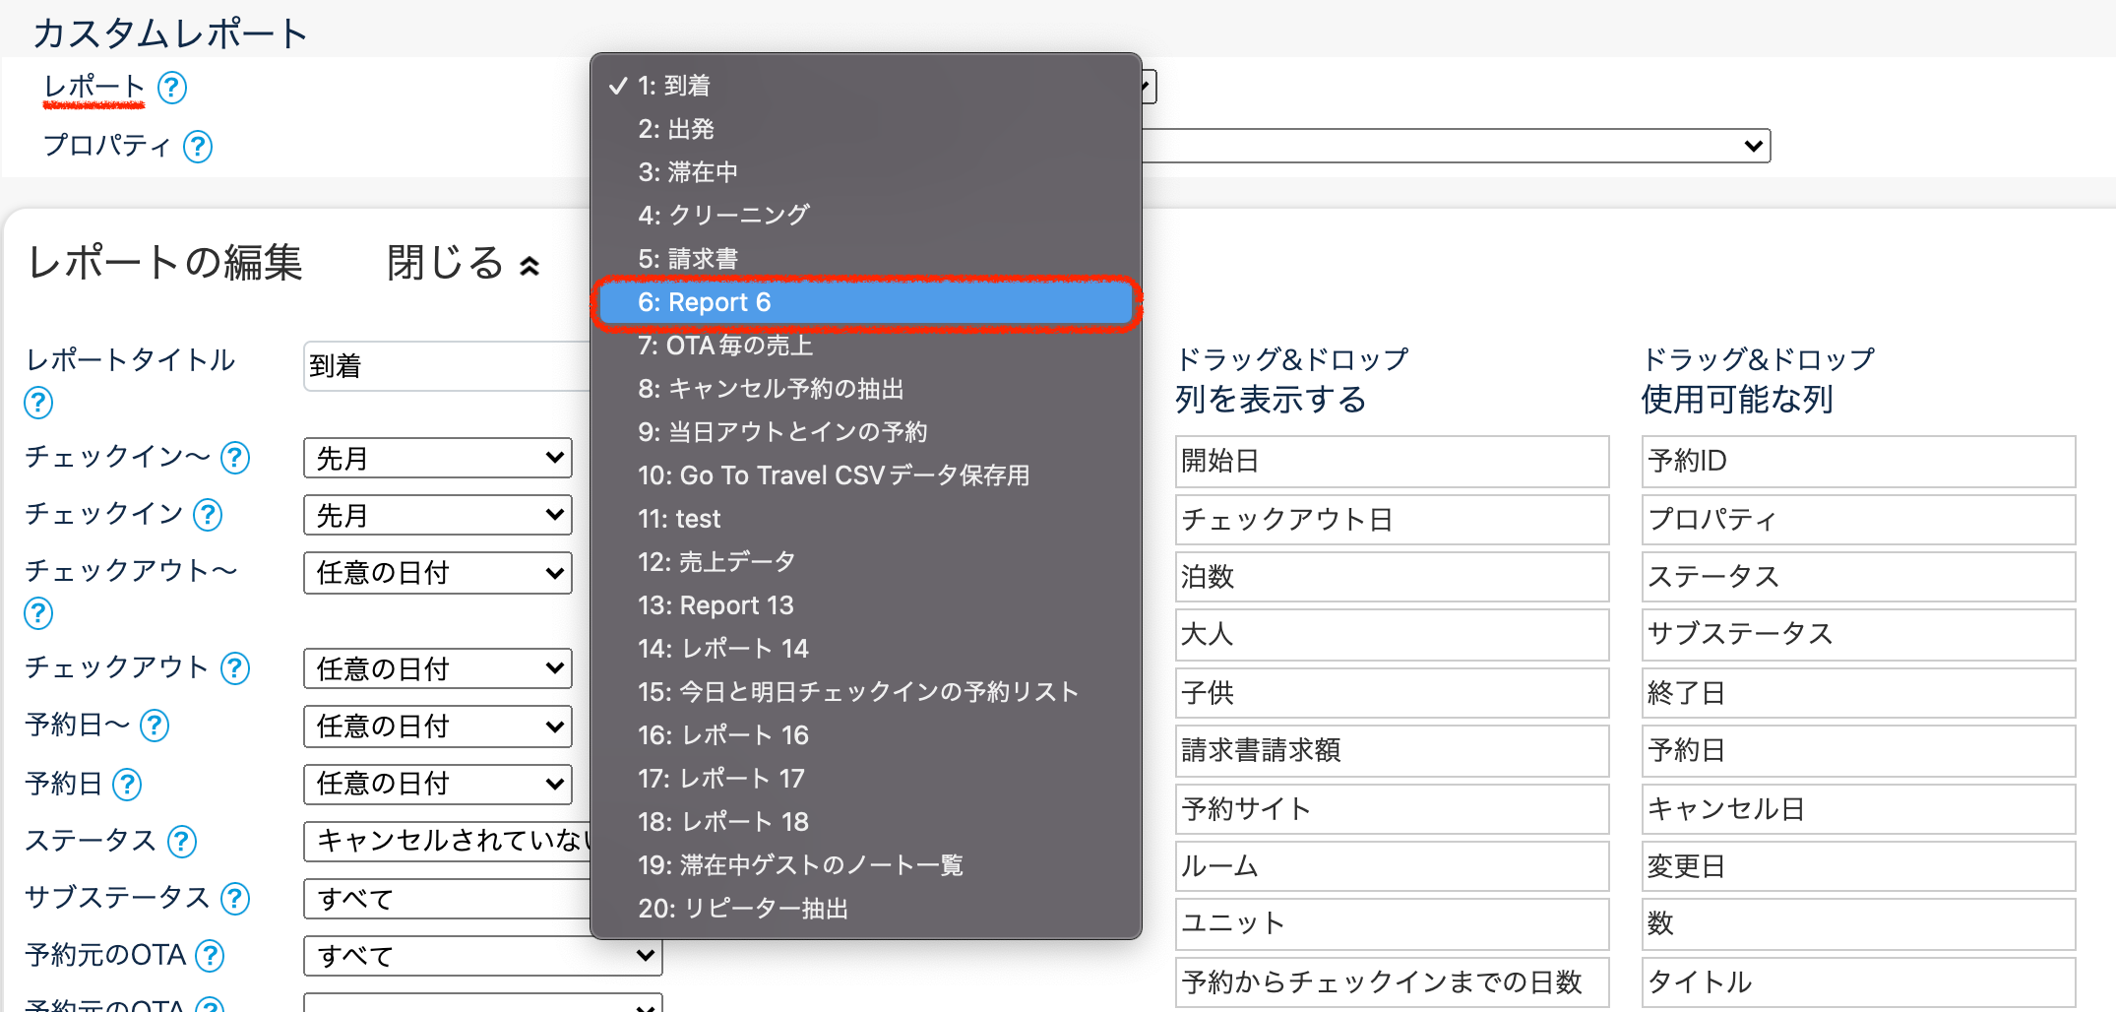The width and height of the screenshot is (2116, 1012).
Task: Open help icon under レポートタイトル
Action: [38, 403]
